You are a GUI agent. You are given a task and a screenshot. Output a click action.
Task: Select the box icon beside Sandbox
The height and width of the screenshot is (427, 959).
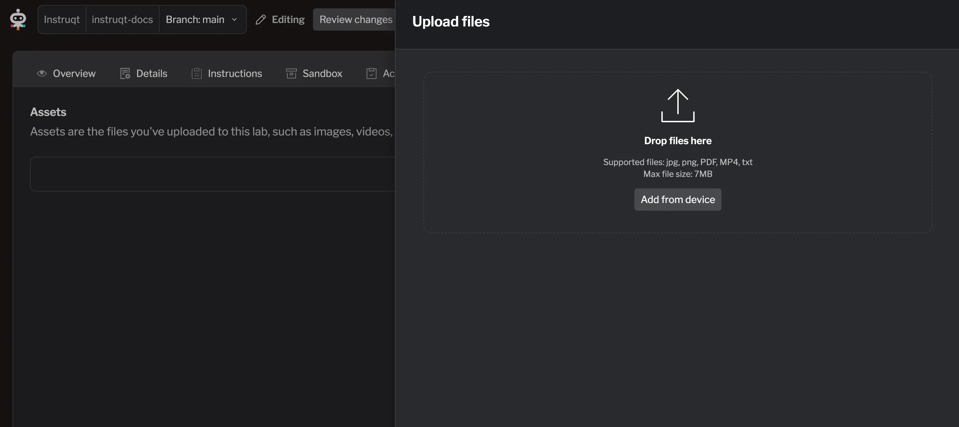click(x=291, y=73)
